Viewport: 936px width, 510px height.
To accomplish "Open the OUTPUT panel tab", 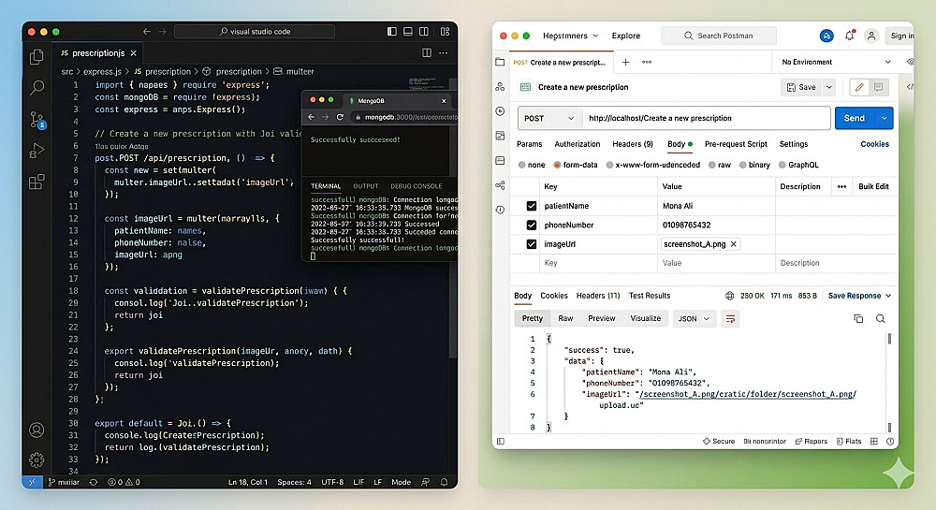I will pyautogui.click(x=365, y=186).
